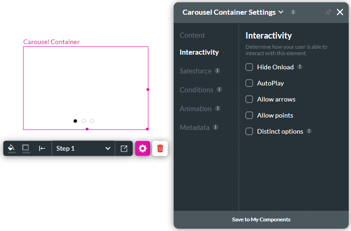Open the Animation settings tab
This screenshot has width=351, height=231.
[x=195, y=109]
